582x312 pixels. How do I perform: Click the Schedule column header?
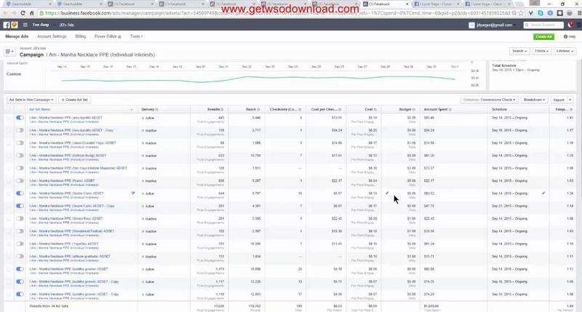tap(499, 109)
